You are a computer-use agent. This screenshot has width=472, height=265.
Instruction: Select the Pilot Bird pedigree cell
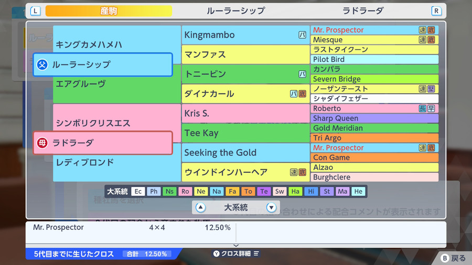(374, 59)
